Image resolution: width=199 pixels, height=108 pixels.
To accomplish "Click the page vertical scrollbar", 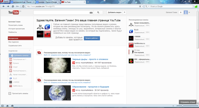I will (x=198, y=30).
